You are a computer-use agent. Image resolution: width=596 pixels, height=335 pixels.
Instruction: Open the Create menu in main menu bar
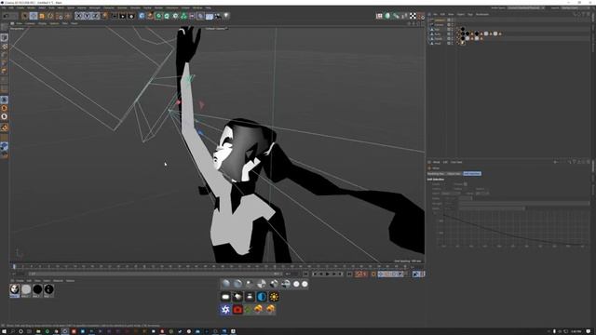[x=20, y=7]
